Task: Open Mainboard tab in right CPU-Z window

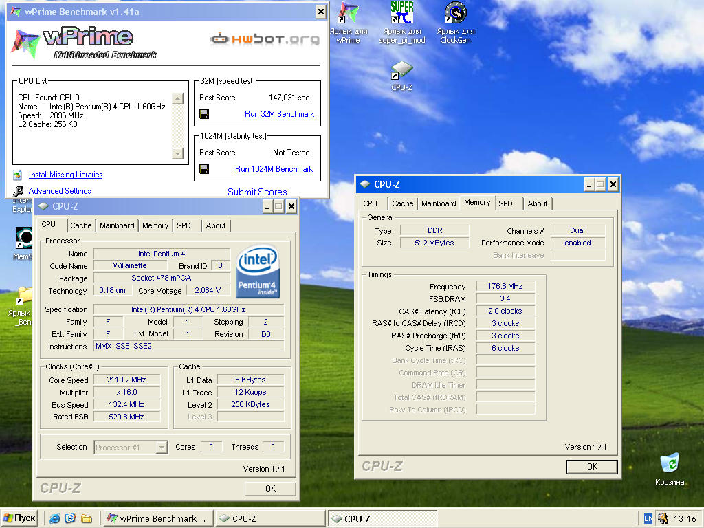Action: point(439,203)
